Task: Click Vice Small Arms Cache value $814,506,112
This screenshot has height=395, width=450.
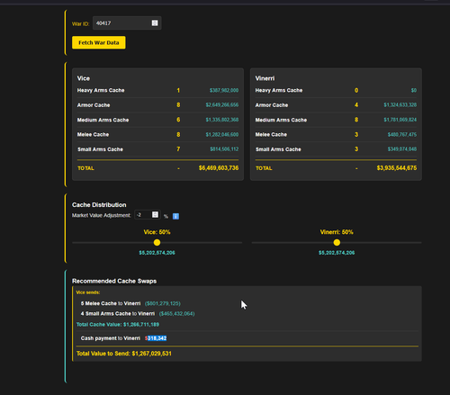Action: point(224,149)
